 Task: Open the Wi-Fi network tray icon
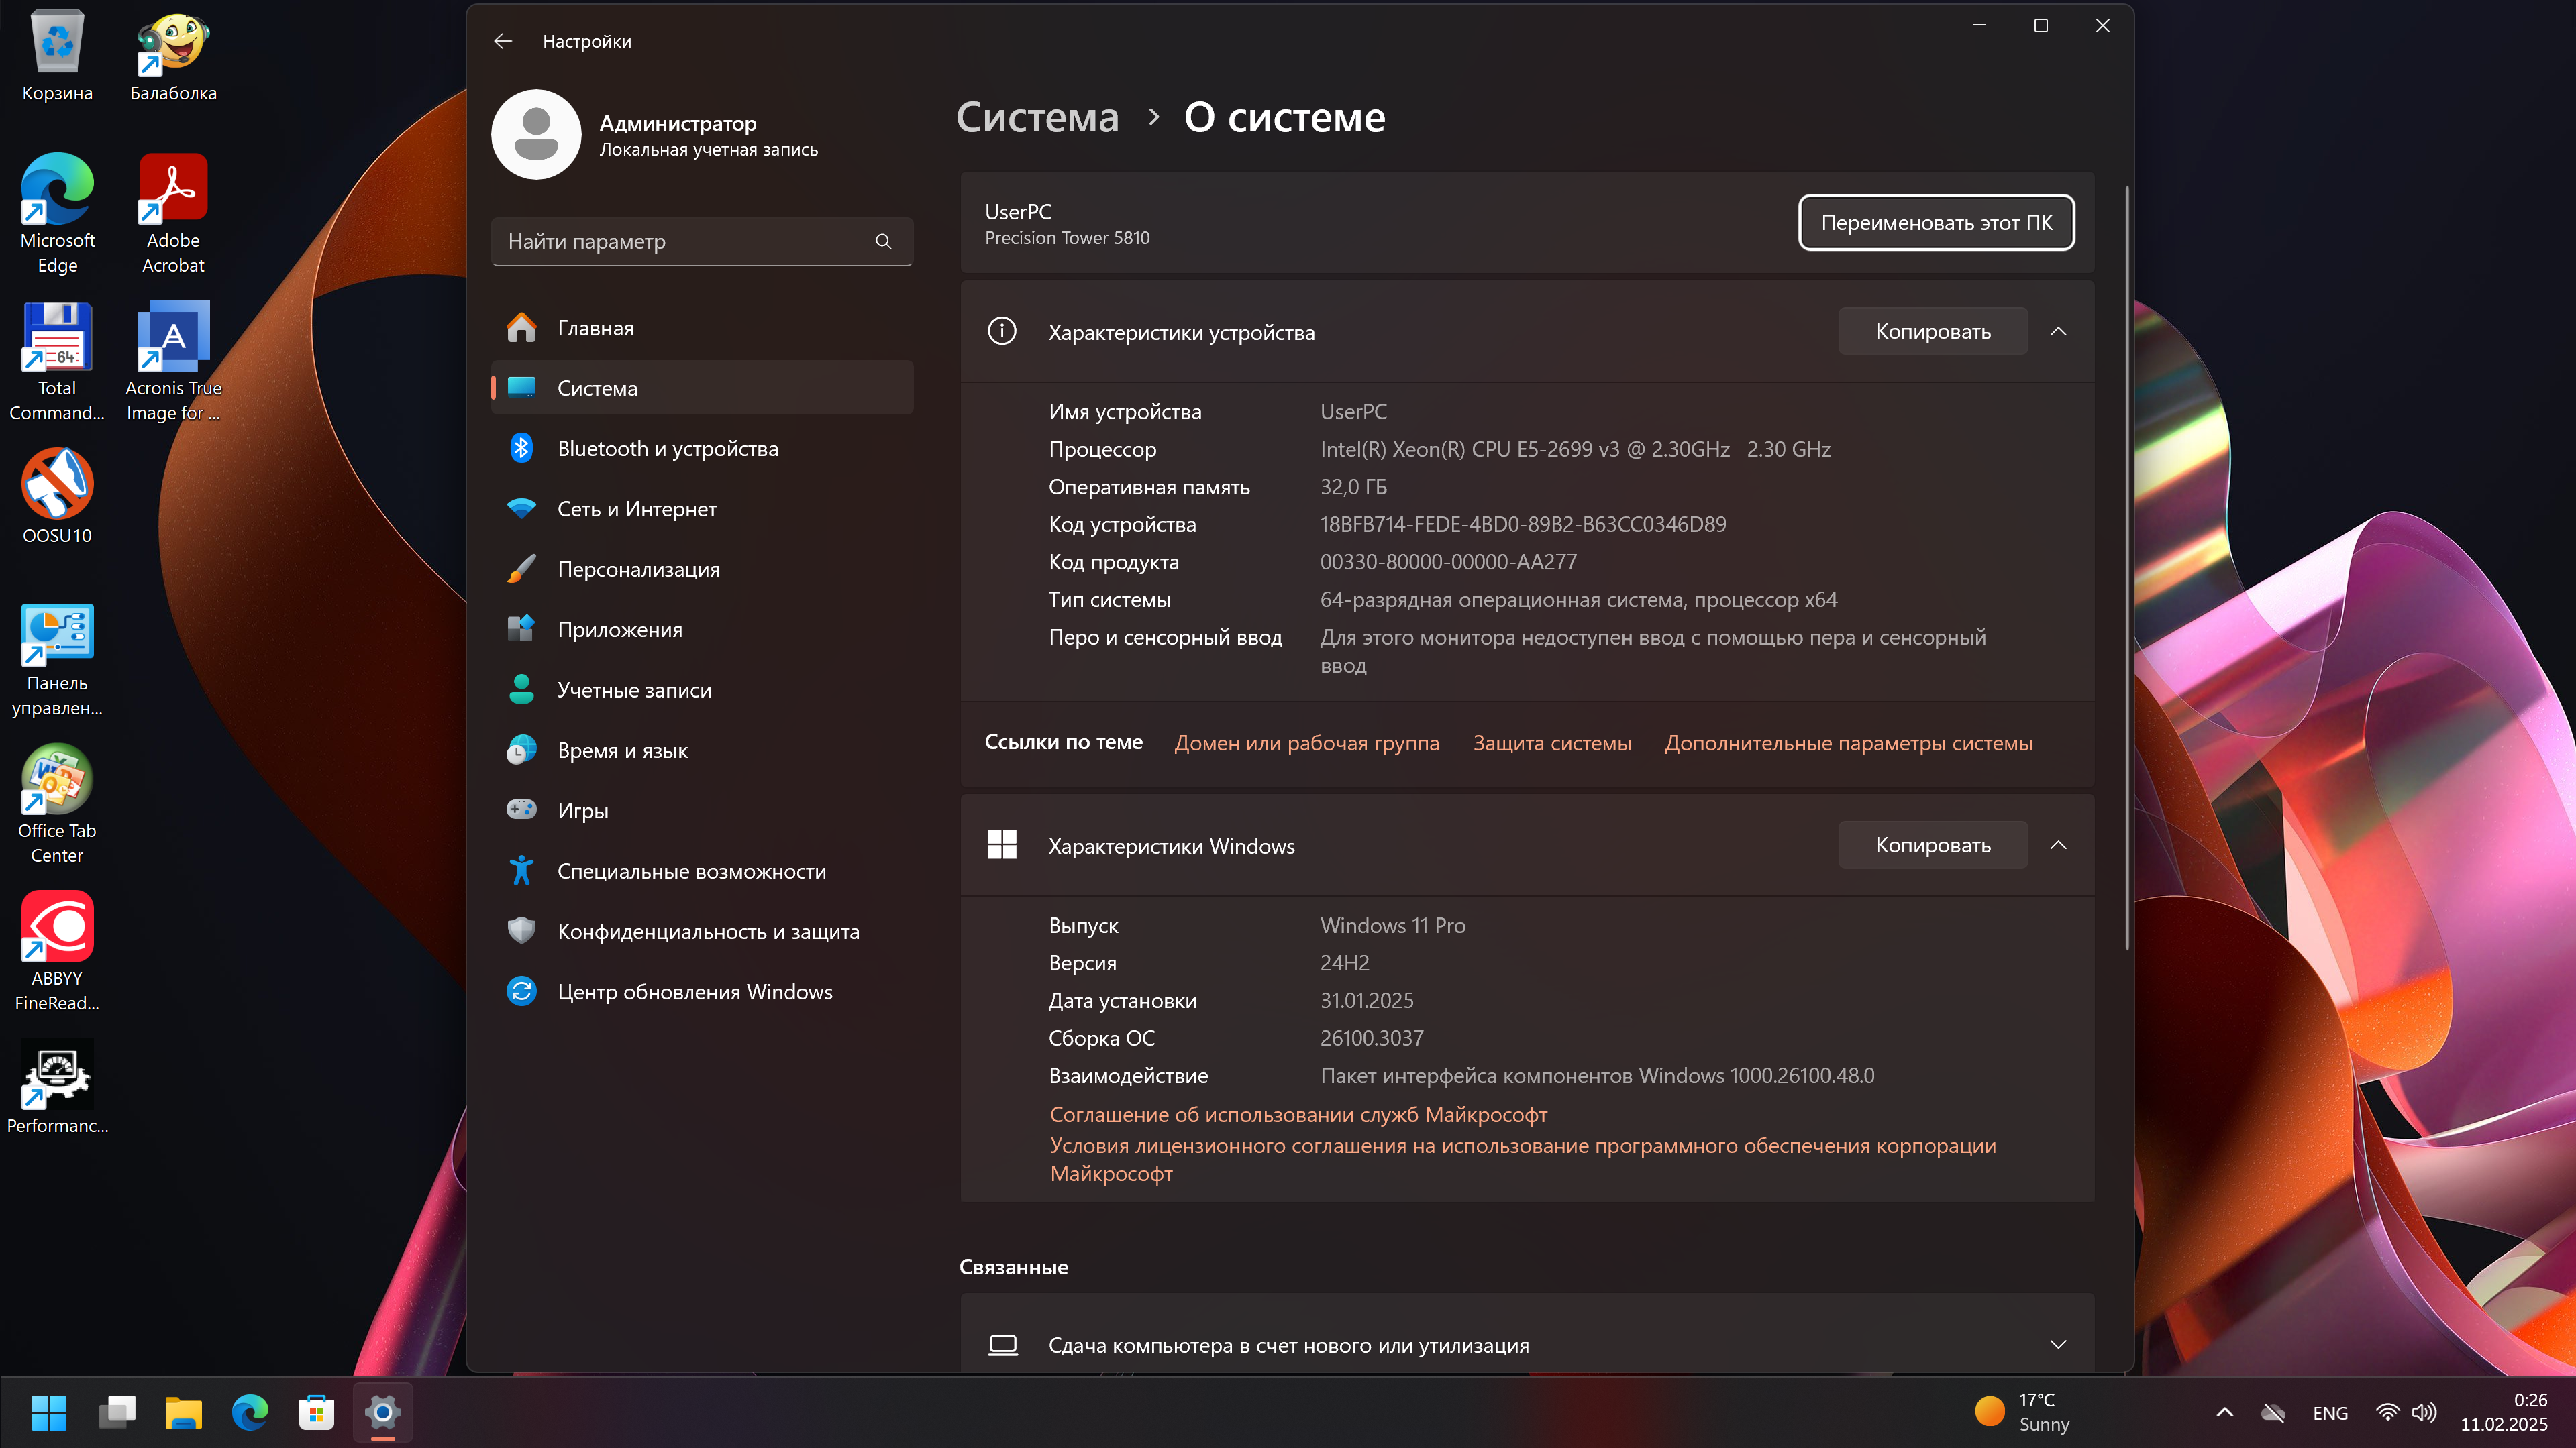pos(2388,1412)
